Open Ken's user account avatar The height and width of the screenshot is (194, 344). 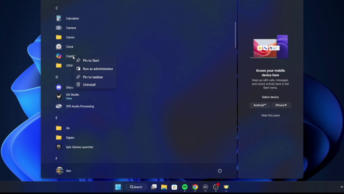[59, 171]
